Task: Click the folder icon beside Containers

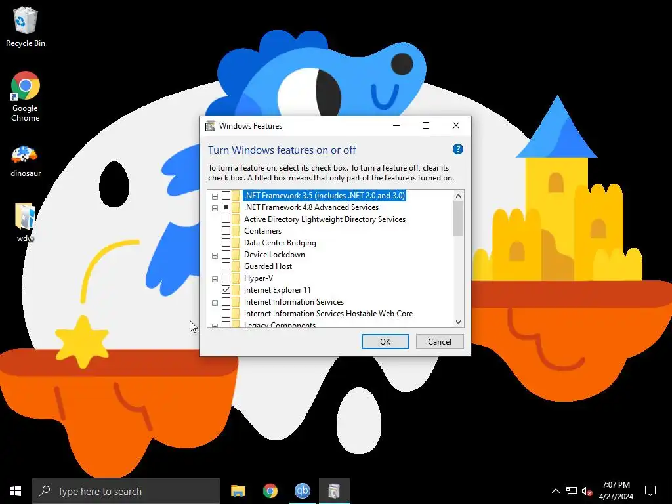Action: coord(236,230)
